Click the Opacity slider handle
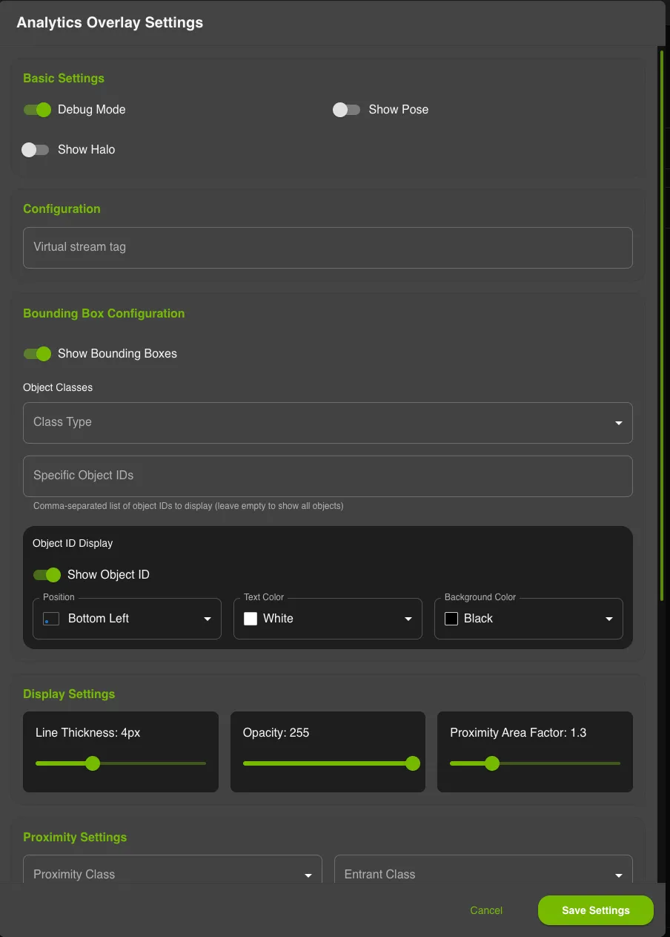The height and width of the screenshot is (937, 670). 413,763
